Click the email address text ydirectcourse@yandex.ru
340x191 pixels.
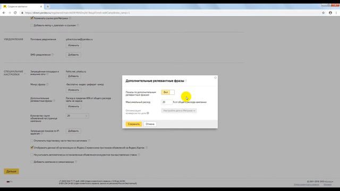[x=79, y=39]
